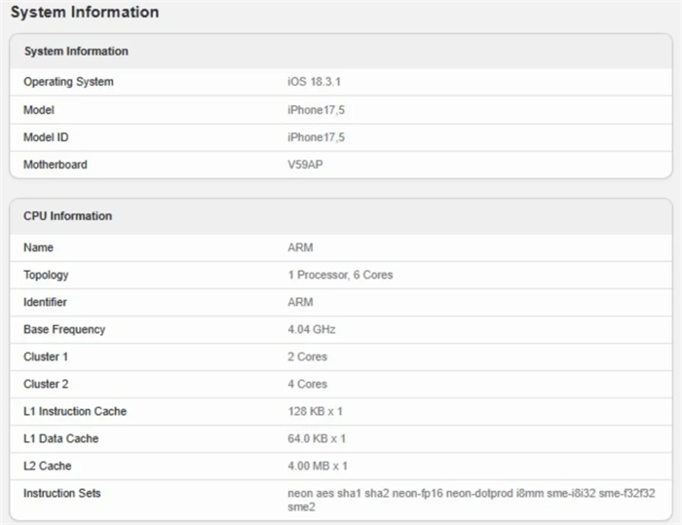Select the V59AP motherboard value
Screen dimensions: 682x525
coord(305,165)
